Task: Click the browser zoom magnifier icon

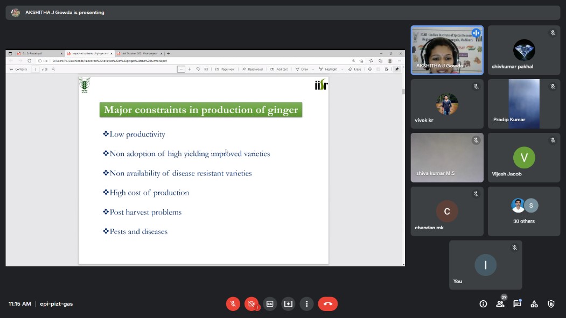Action: coord(353,61)
